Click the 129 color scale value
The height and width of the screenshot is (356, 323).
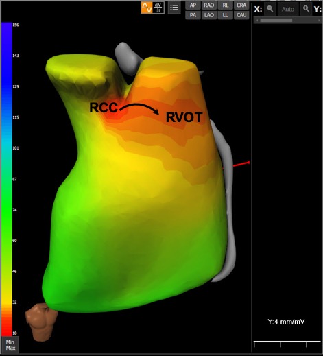(16, 86)
